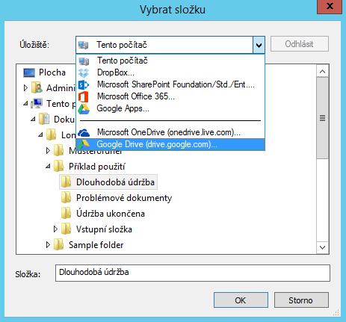
Task: Click the Vstupní složka folder icon
Action: coord(67,229)
